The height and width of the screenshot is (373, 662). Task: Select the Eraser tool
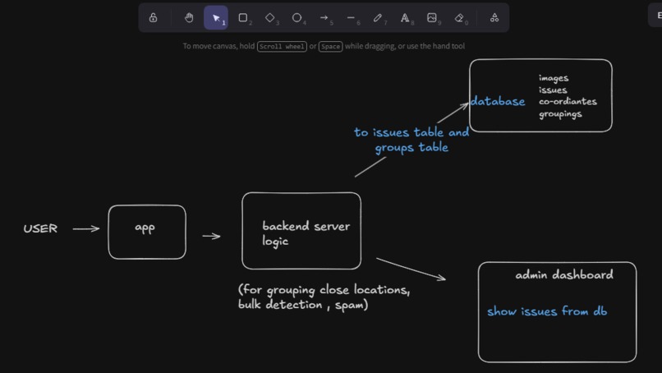459,18
